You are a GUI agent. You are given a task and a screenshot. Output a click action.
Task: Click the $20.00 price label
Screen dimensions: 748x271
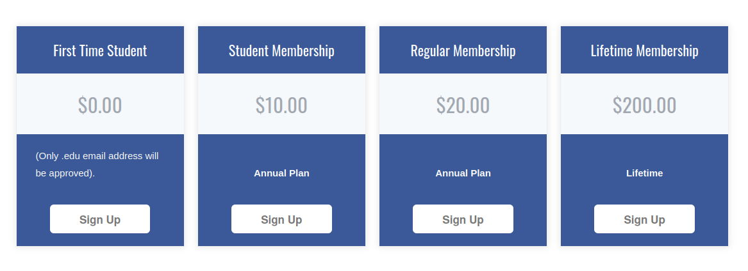(x=463, y=105)
